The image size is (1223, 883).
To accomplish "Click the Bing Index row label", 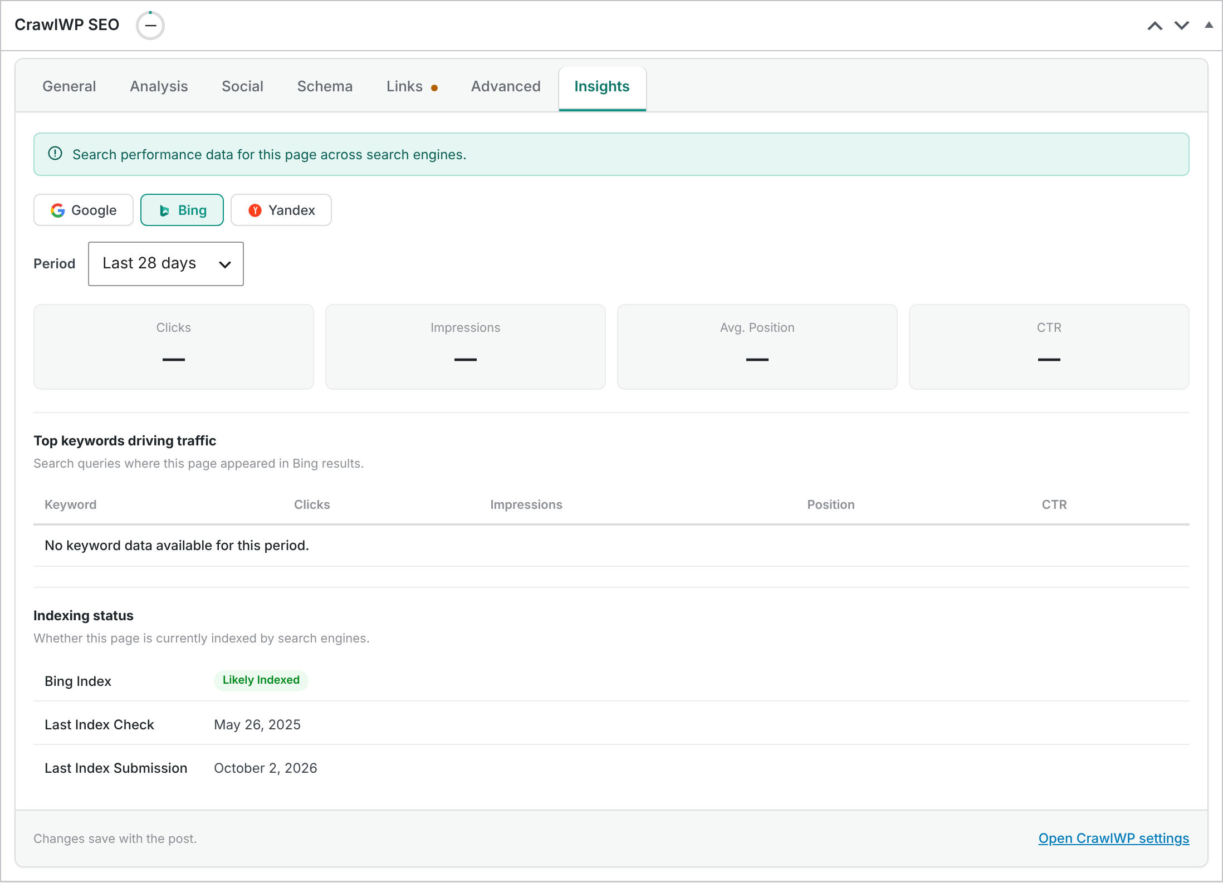I will tap(78, 681).
